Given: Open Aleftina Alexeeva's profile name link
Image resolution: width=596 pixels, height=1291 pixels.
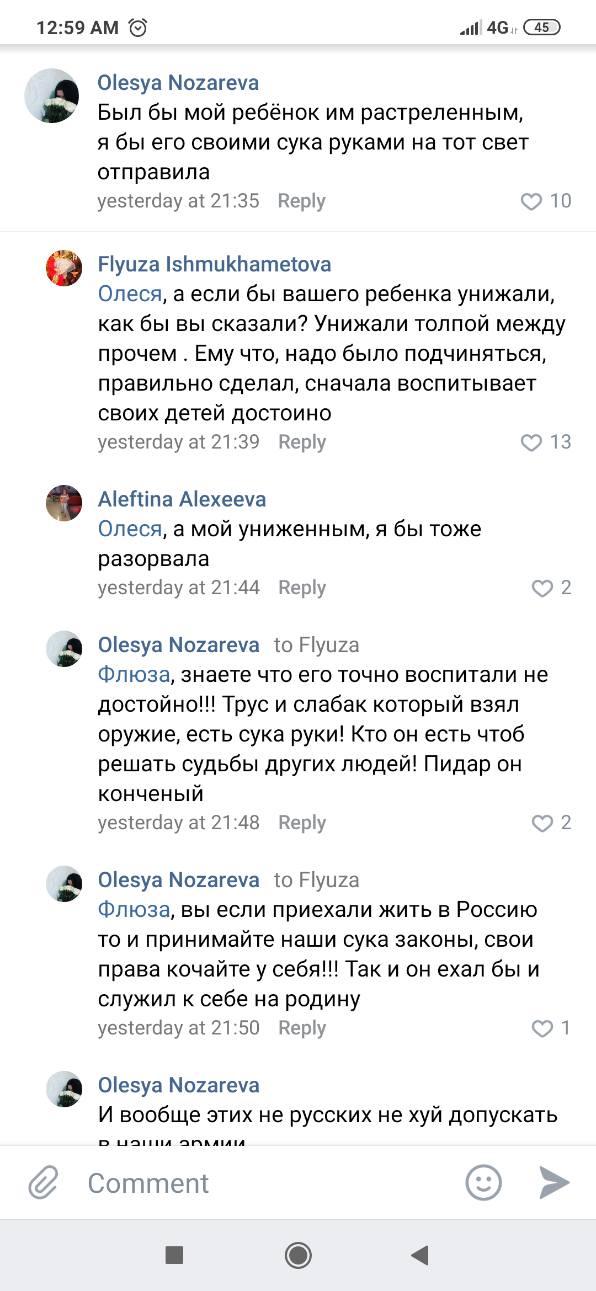Looking at the screenshot, I should click(x=182, y=499).
